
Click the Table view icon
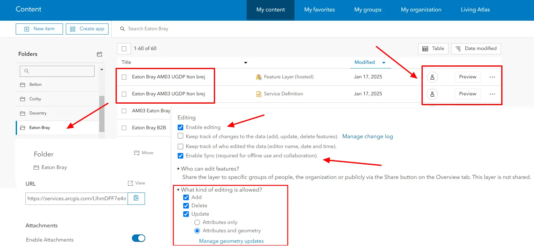[425, 48]
